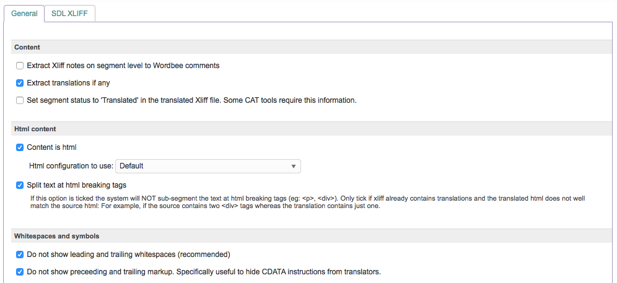617x283 pixels.
Task: Switch to the SDL XLIFF tab
Action: pyautogui.click(x=69, y=13)
